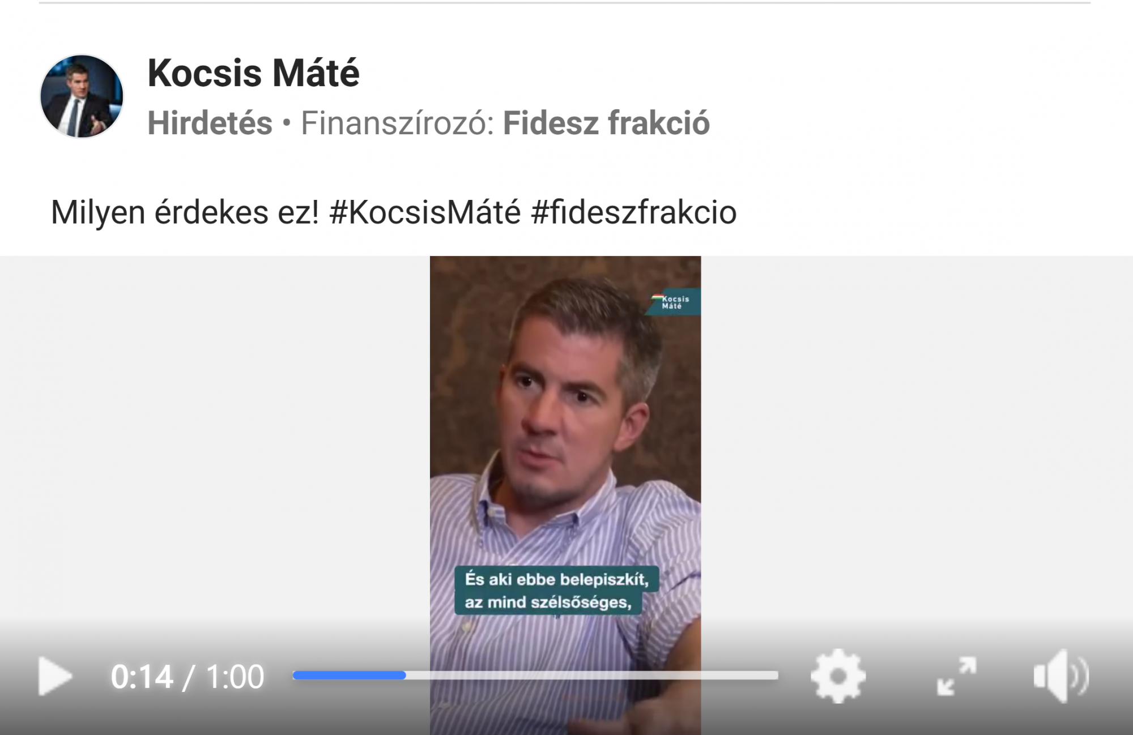Open the video settings gear
The width and height of the screenshot is (1133, 735).
(838, 676)
